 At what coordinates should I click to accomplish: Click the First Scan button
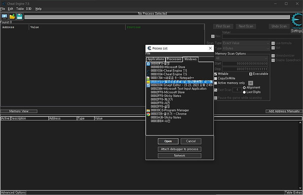coord(223,26)
